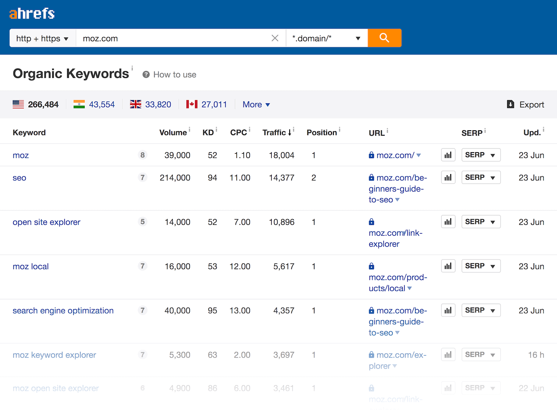Select UK 33,820 keyword count

pos(158,104)
